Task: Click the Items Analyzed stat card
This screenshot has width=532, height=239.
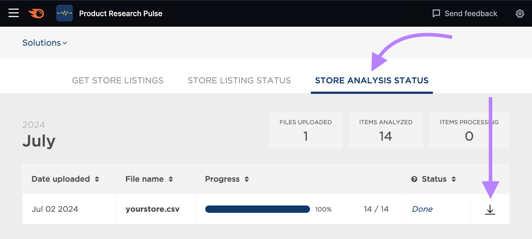Action: pyautogui.click(x=385, y=130)
